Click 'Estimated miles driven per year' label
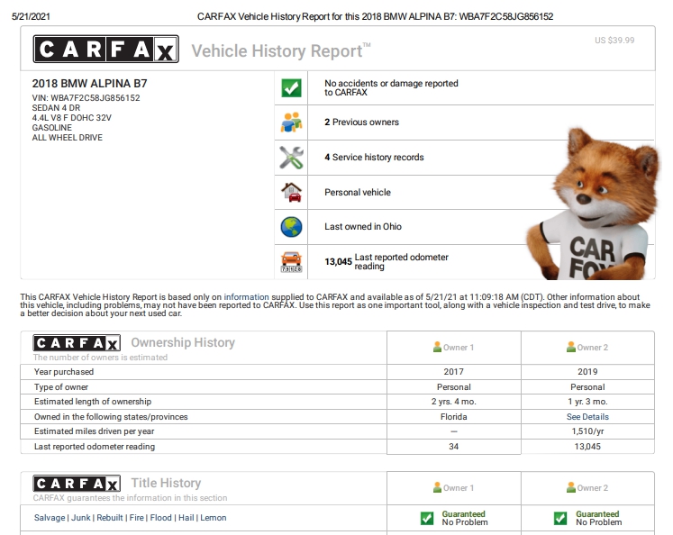 pos(94,431)
